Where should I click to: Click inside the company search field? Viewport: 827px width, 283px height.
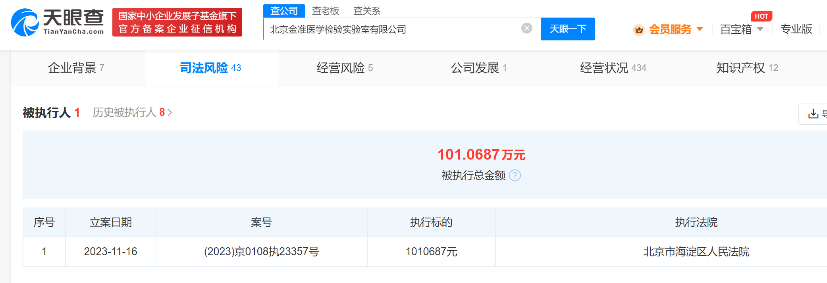pos(393,29)
